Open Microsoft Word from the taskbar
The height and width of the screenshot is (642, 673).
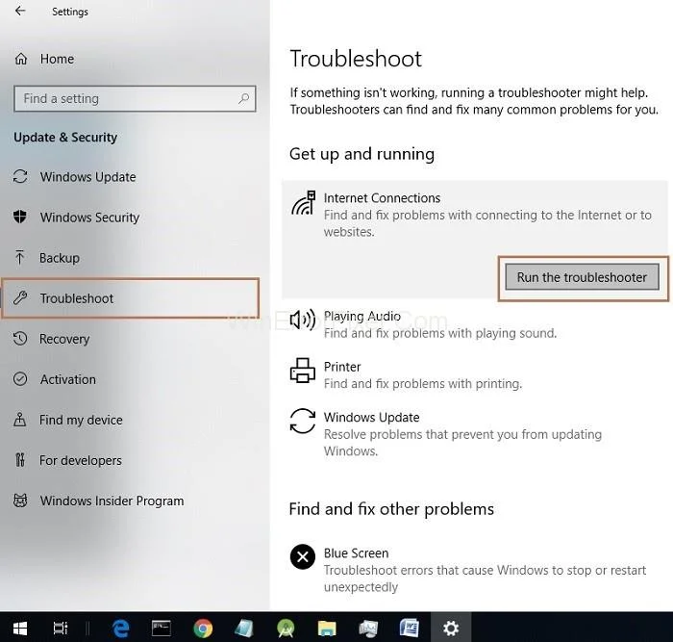click(x=409, y=628)
